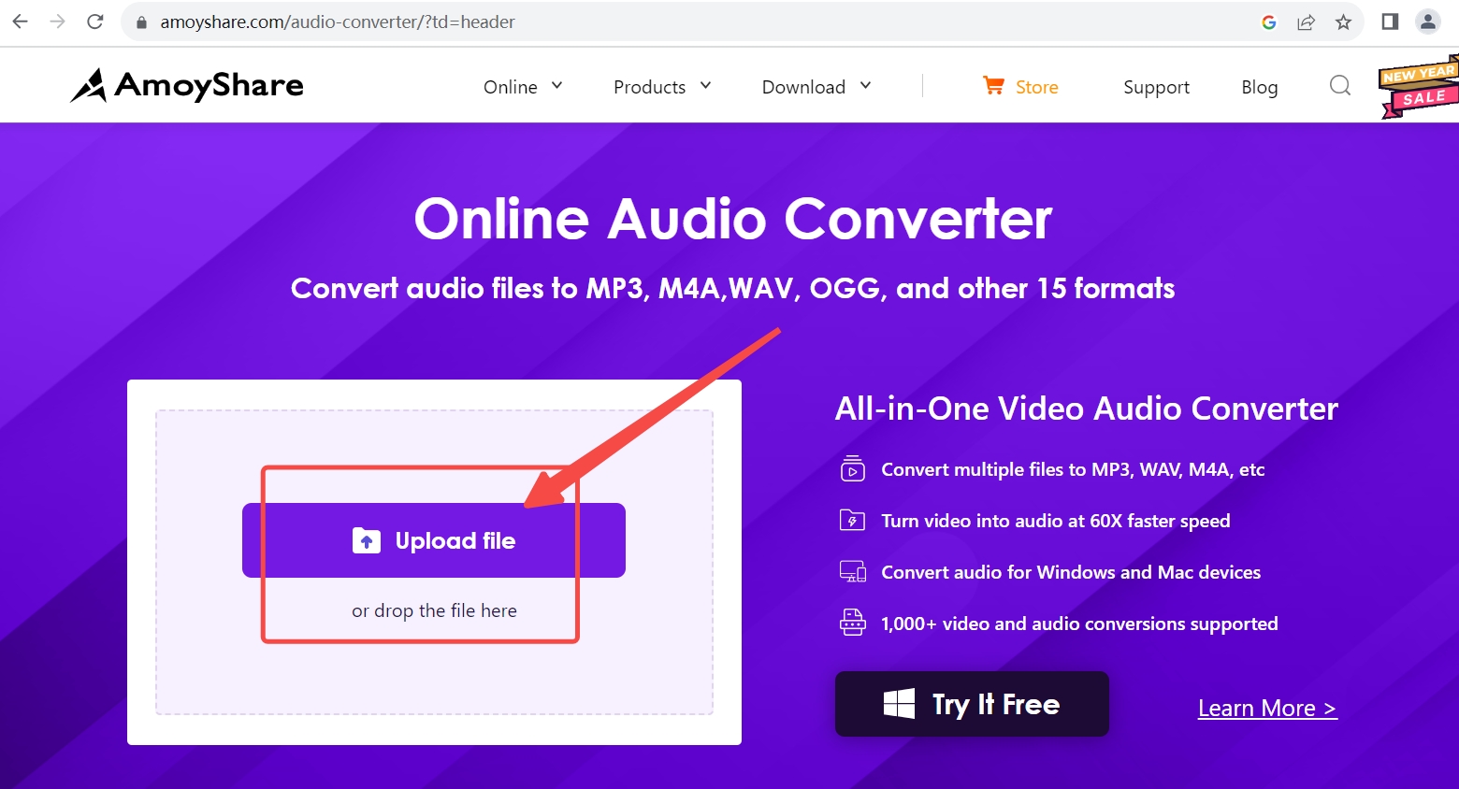1459x789 pixels.
Task: Open the New Year Sale badge
Action: [x=1418, y=86]
